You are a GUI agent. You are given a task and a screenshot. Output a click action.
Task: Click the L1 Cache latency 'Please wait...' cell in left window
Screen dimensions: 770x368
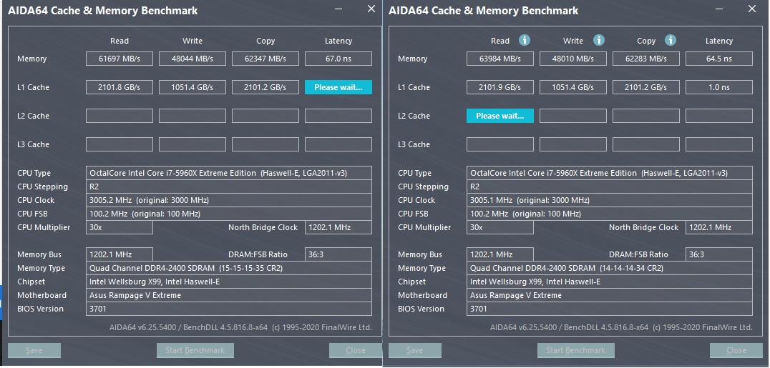tap(338, 87)
